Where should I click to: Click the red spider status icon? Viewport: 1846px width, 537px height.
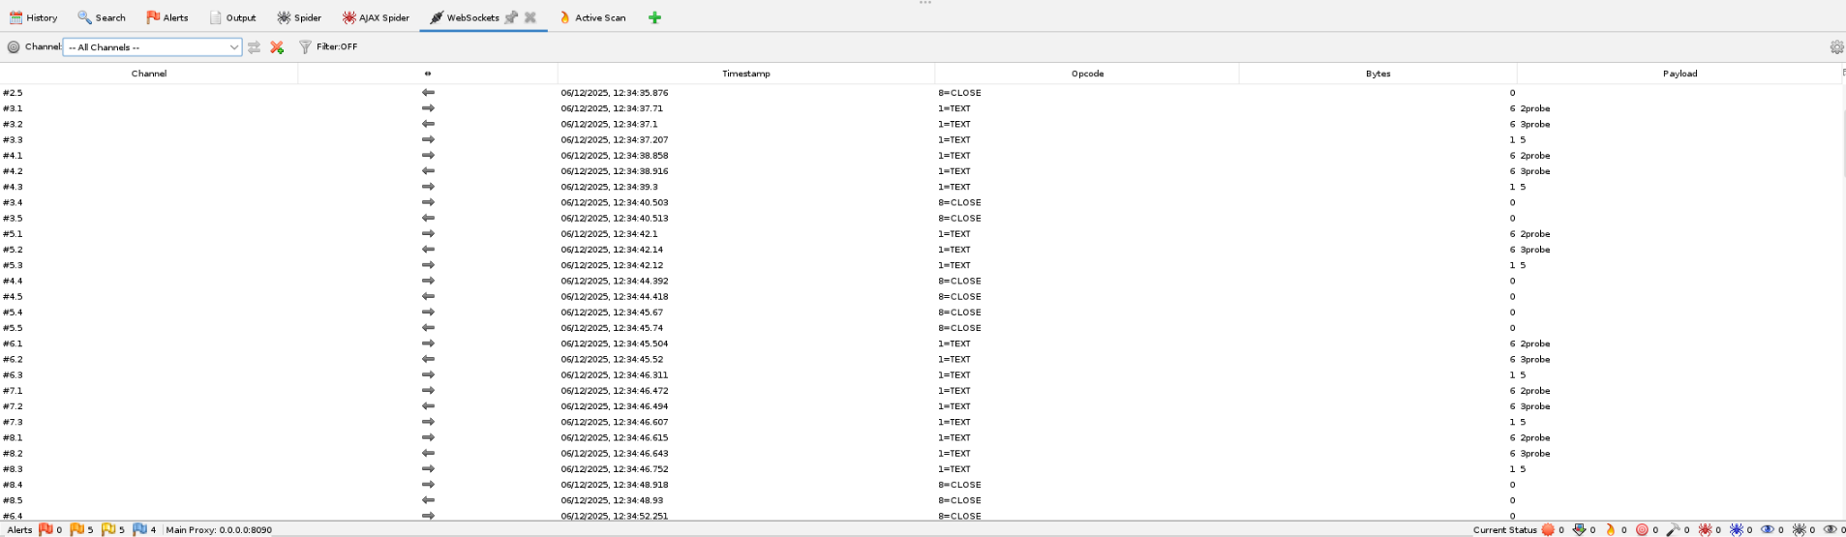[x=1705, y=529]
